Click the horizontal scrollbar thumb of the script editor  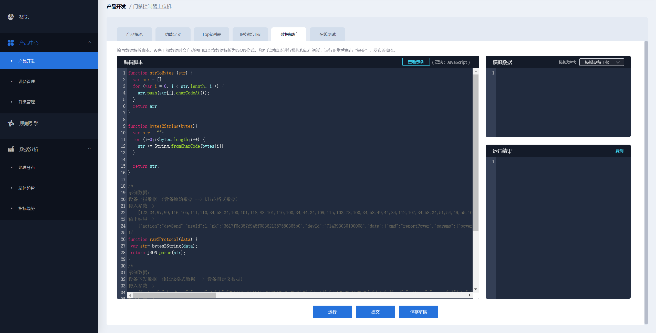(174, 295)
